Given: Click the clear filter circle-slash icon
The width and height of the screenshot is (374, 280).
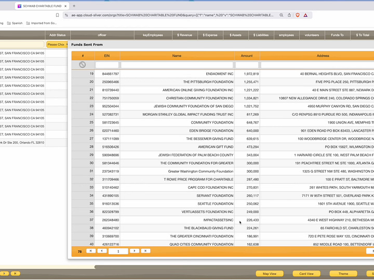Looking at the screenshot, I should (x=83, y=64).
